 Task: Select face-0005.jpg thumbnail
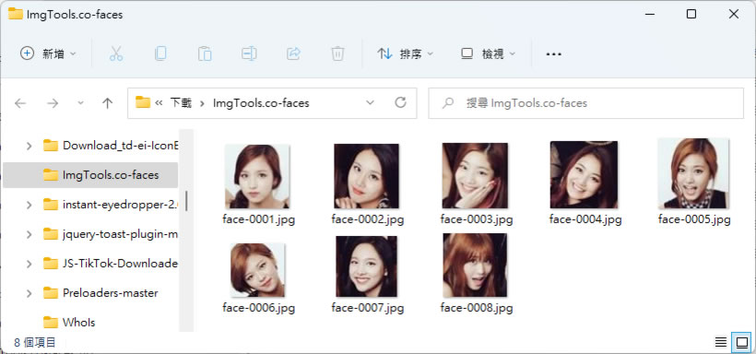click(693, 173)
